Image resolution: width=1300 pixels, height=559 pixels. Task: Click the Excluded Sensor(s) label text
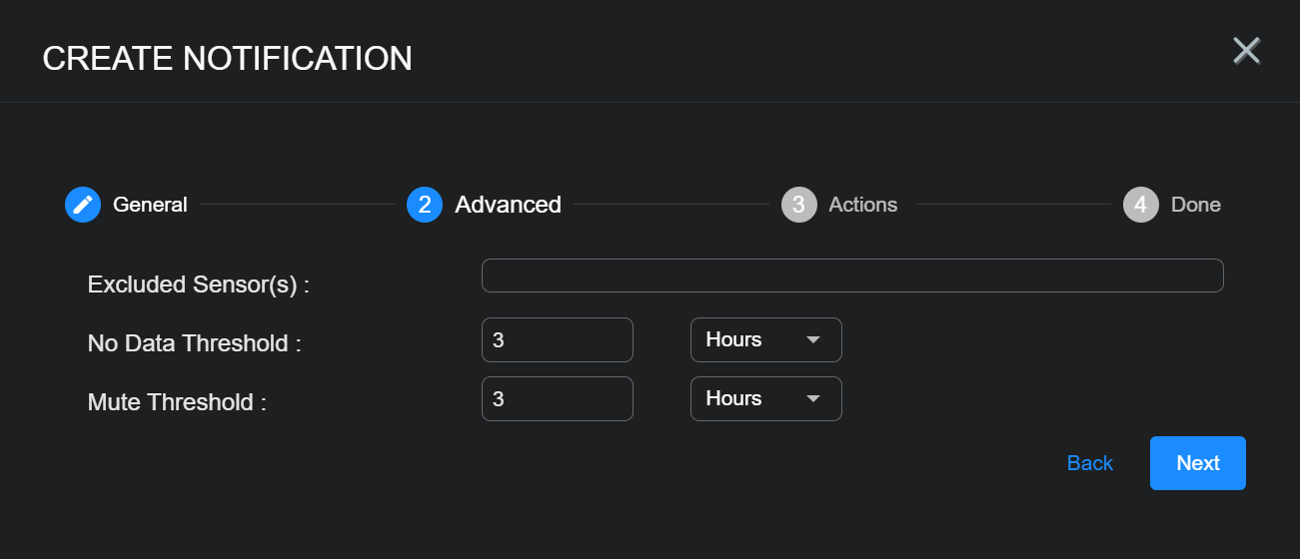tap(198, 284)
